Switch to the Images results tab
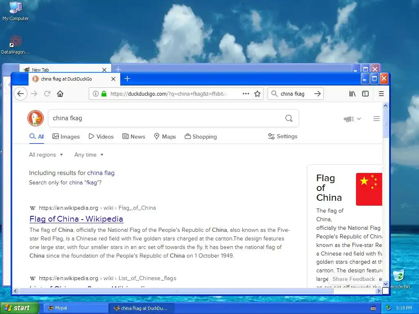This screenshot has width=419, height=314. click(66, 137)
